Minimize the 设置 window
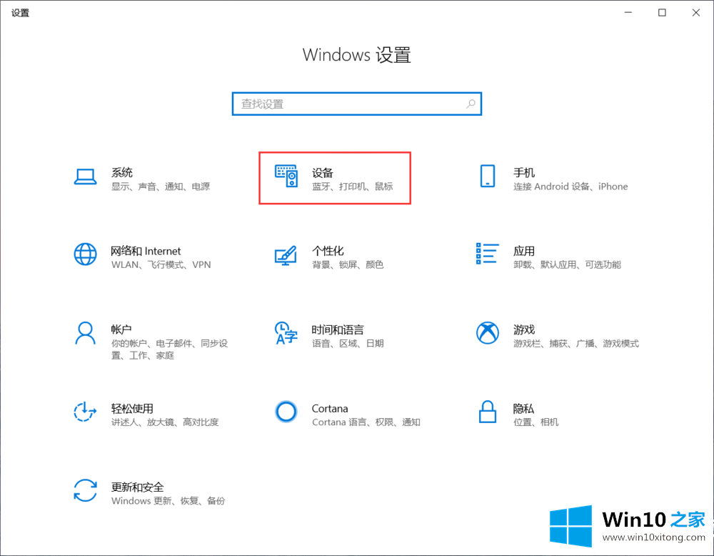This screenshot has width=714, height=556. pyautogui.click(x=628, y=13)
